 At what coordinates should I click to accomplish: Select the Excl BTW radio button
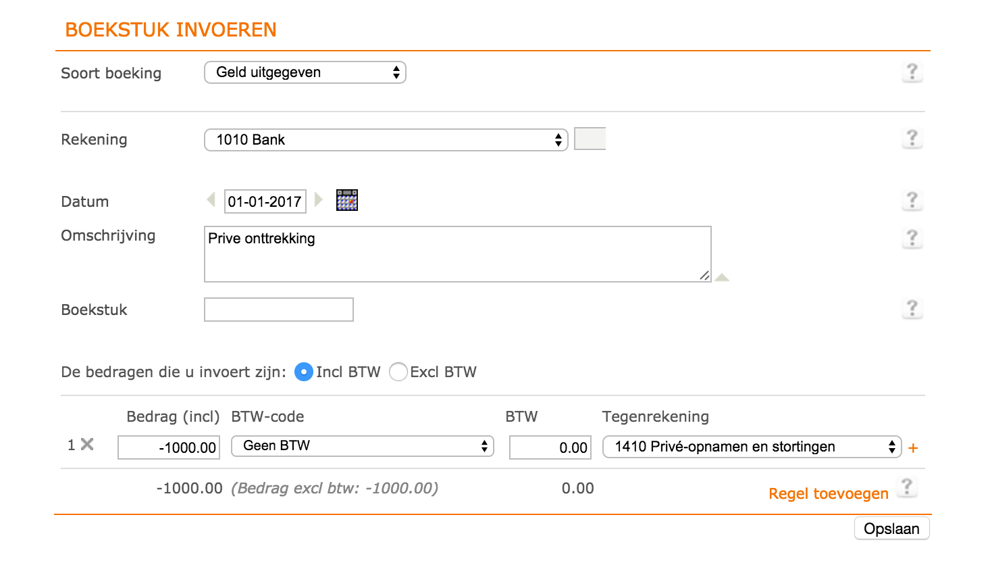click(x=398, y=372)
